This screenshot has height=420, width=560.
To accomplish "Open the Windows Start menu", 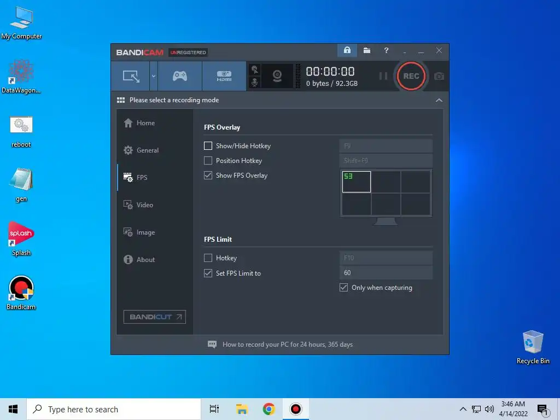I will pos(13,409).
